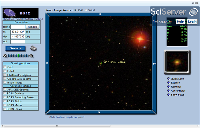Pan the sky image north via N
The width and height of the screenshot is (200, 128).
click(100, 14)
